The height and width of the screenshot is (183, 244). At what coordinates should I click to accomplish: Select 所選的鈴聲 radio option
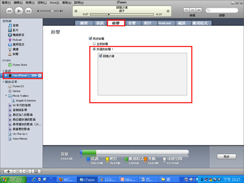click(94, 49)
